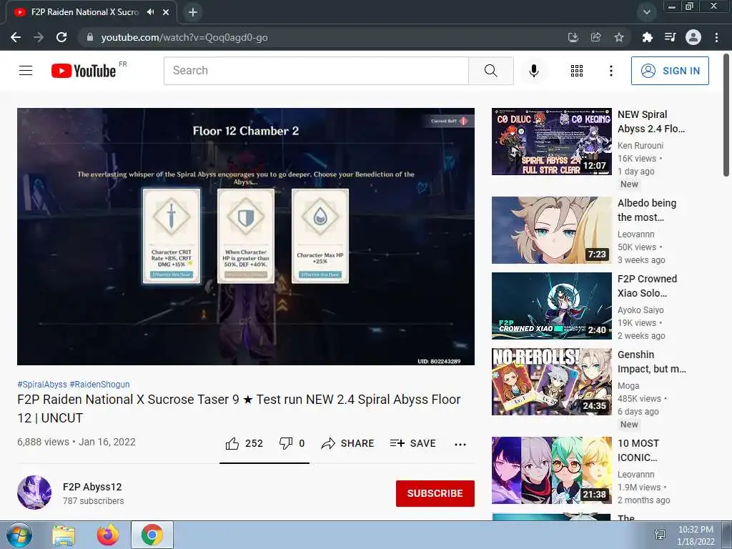Open YouTube settings three-dot menu
The image size is (732, 549).
pyautogui.click(x=610, y=71)
